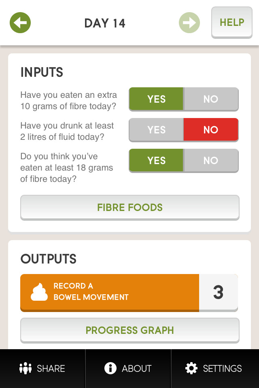
Task: Select NO for 18 grams of fibre
Action: click(x=211, y=160)
